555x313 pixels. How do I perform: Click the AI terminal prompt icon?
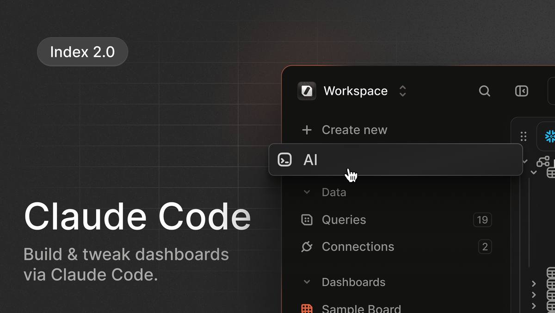click(284, 160)
